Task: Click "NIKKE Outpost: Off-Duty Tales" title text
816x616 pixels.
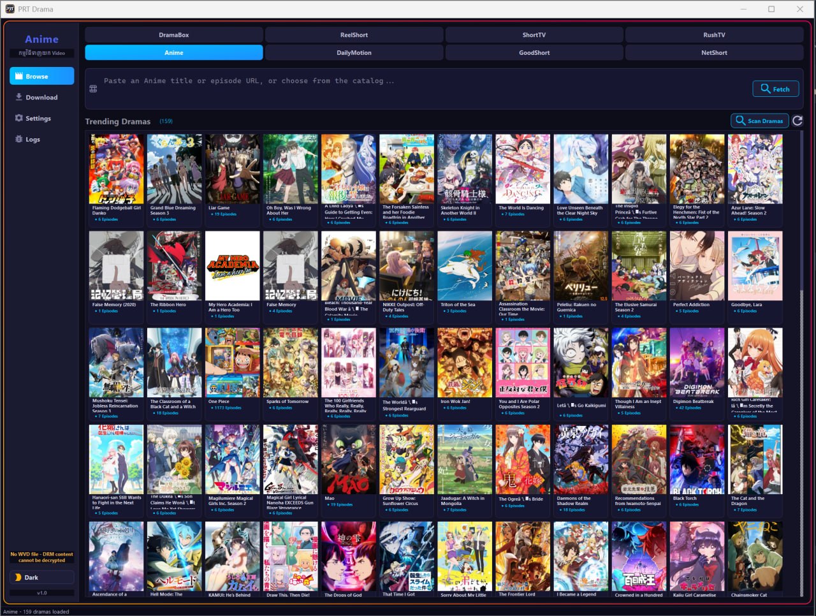Action: coord(403,307)
